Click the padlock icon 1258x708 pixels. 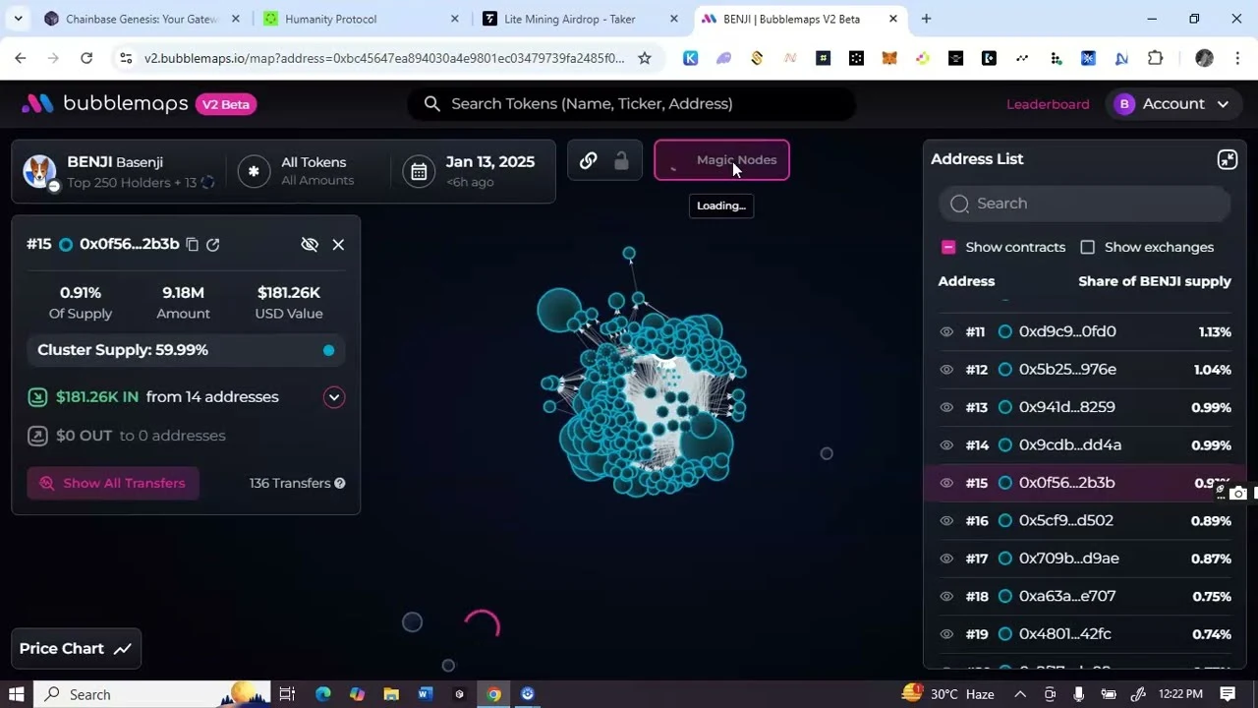(x=621, y=161)
